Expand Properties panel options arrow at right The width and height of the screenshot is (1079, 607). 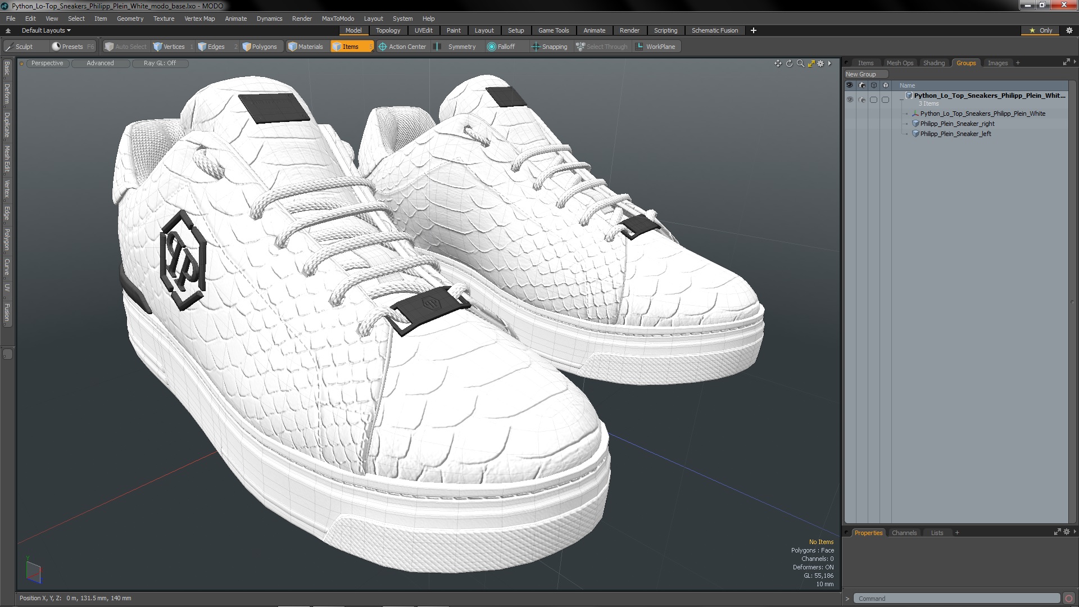click(1075, 532)
